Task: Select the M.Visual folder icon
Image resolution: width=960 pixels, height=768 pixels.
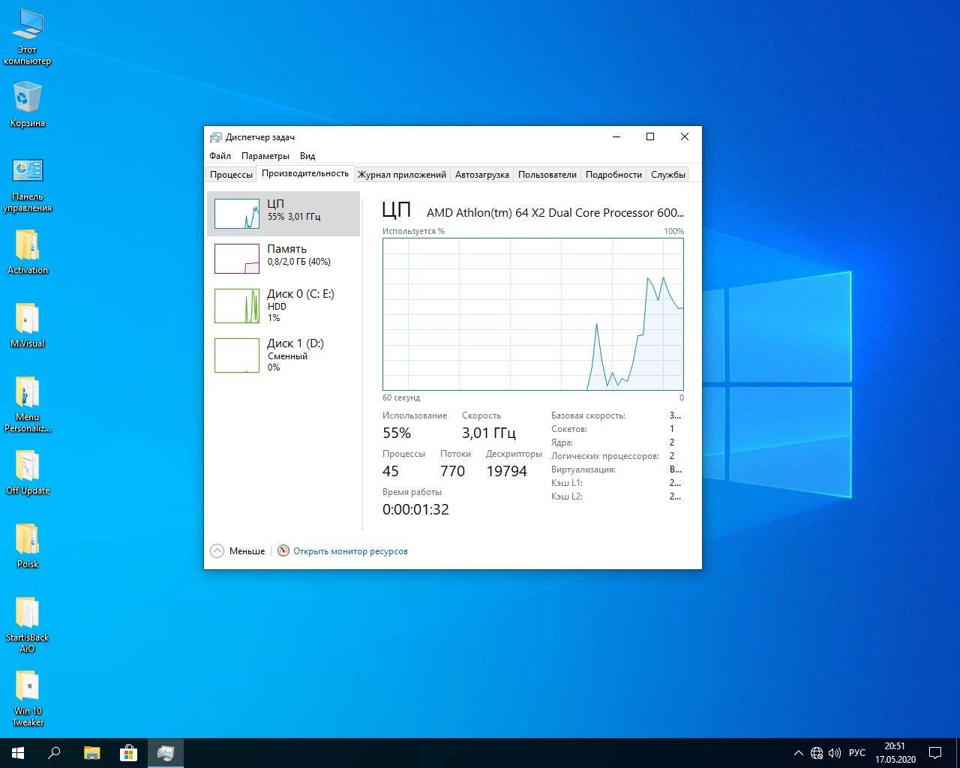Action: (27, 325)
